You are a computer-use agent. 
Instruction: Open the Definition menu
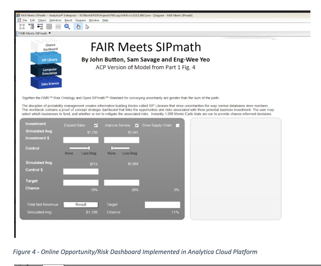pyautogui.click(x=55, y=20)
